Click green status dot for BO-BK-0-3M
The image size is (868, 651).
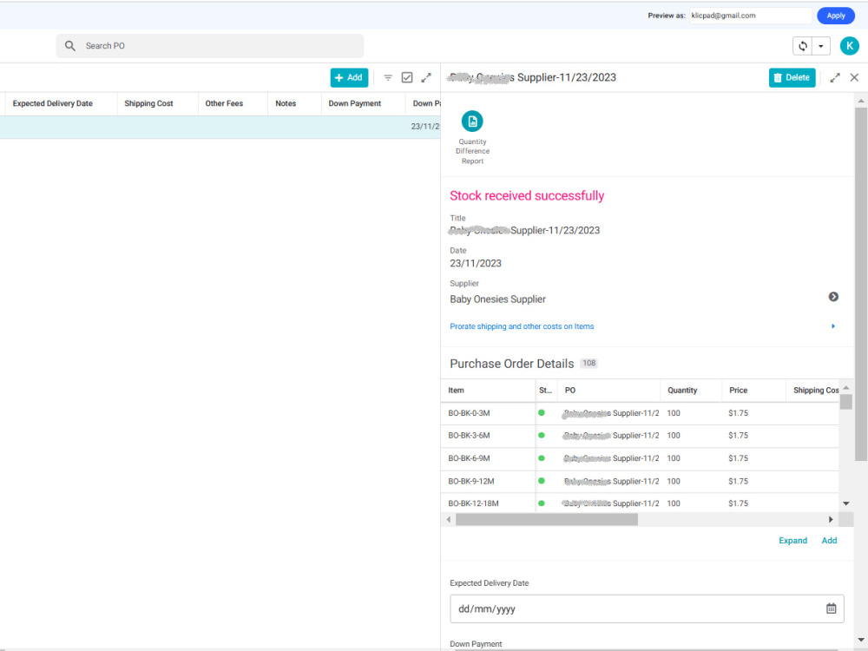pyautogui.click(x=542, y=413)
